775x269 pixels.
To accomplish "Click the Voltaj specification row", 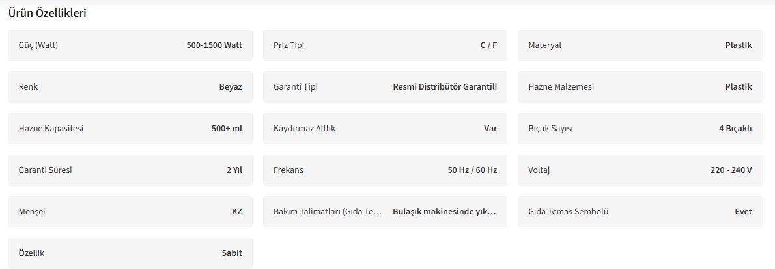I will point(640,170).
